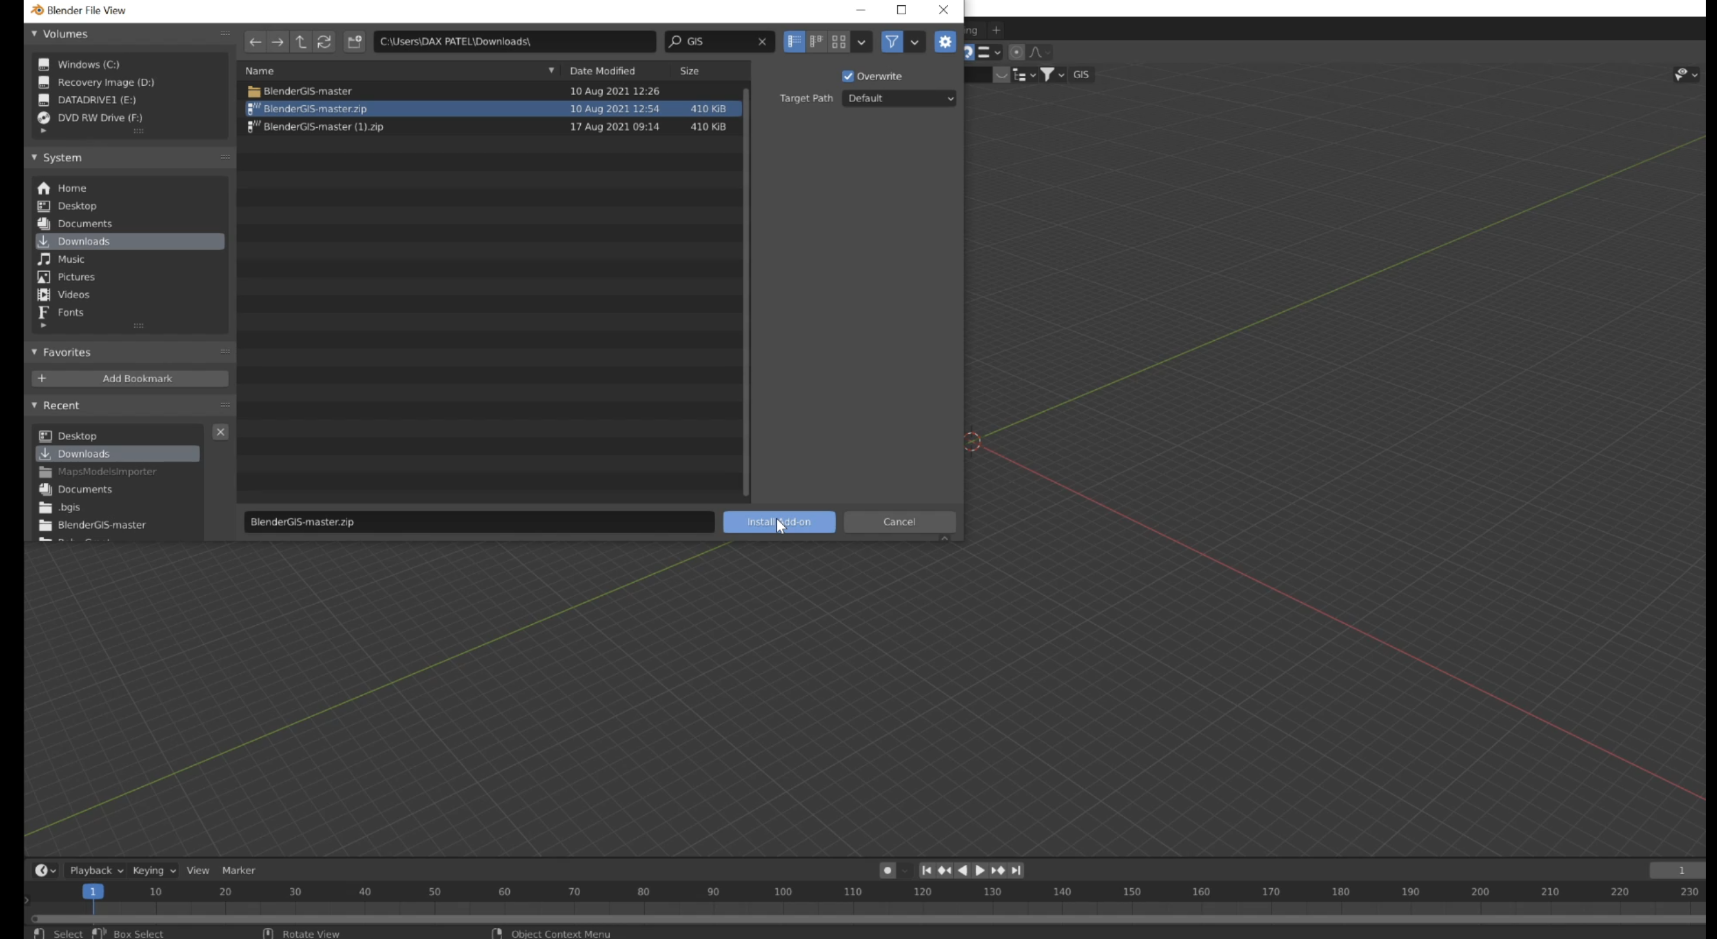Open the Marker menu in timeline
This screenshot has width=1717, height=939.
click(x=238, y=870)
